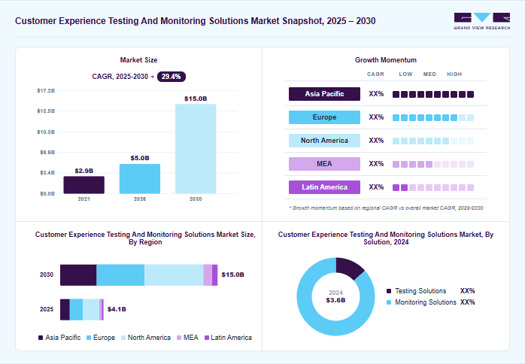This screenshot has height=364, width=525.
Task: Click the $2.9B bar label
Action: point(84,171)
